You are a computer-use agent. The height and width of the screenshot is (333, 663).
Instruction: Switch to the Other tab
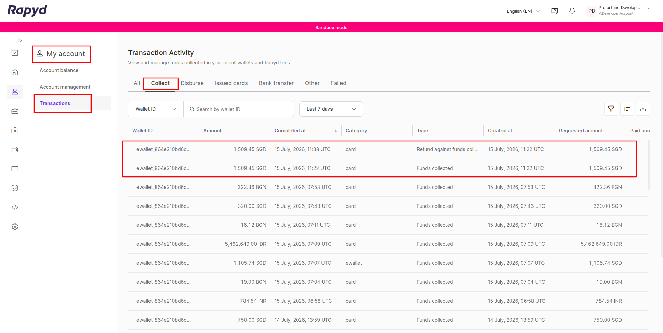pos(312,83)
